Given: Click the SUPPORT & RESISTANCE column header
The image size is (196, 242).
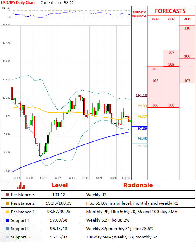Looking at the screenshot, I should pyautogui.click(x=139, y=14).
